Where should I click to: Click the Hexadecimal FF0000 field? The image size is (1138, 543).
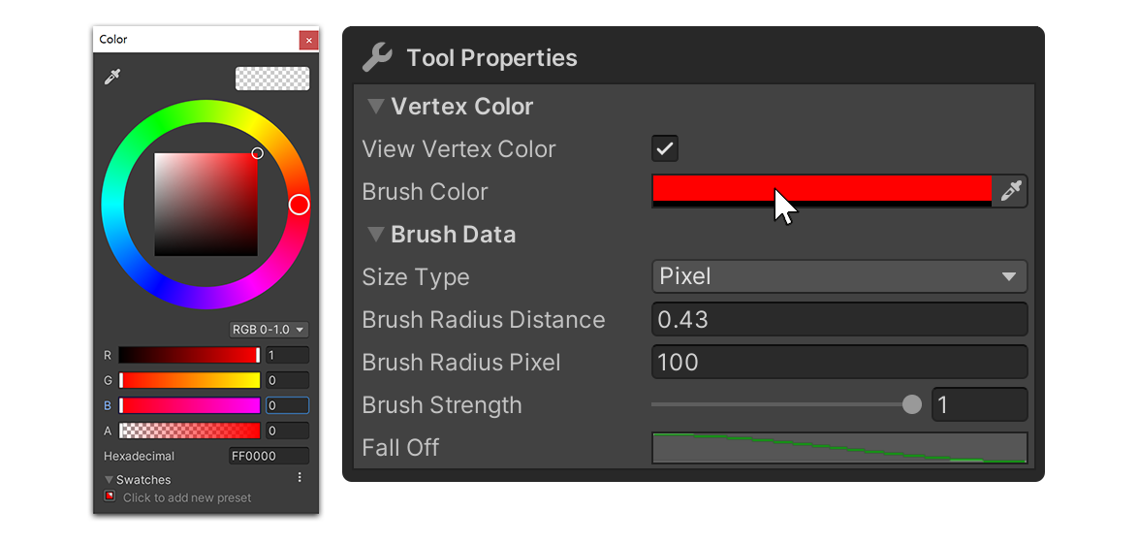click(269, 456)
